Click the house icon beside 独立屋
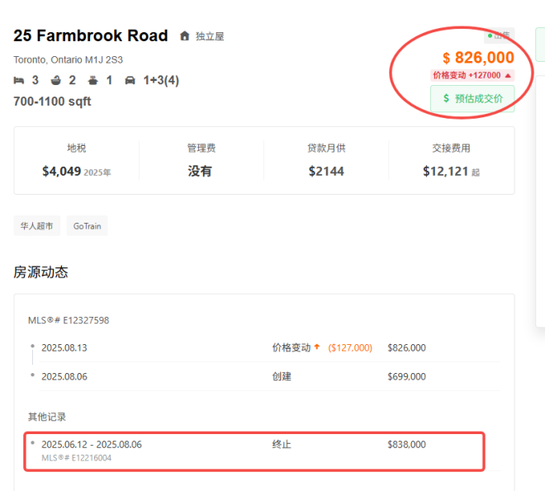Viewport: 545px width, 491px height. pyautogui.click(x=185, y=36)
